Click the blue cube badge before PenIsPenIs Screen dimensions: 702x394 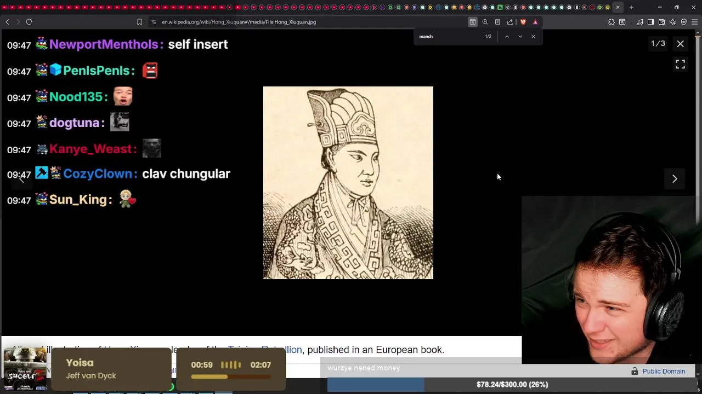(55, 70)
